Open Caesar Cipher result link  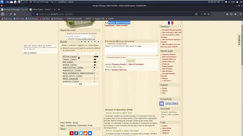click(x=70, y=59)
